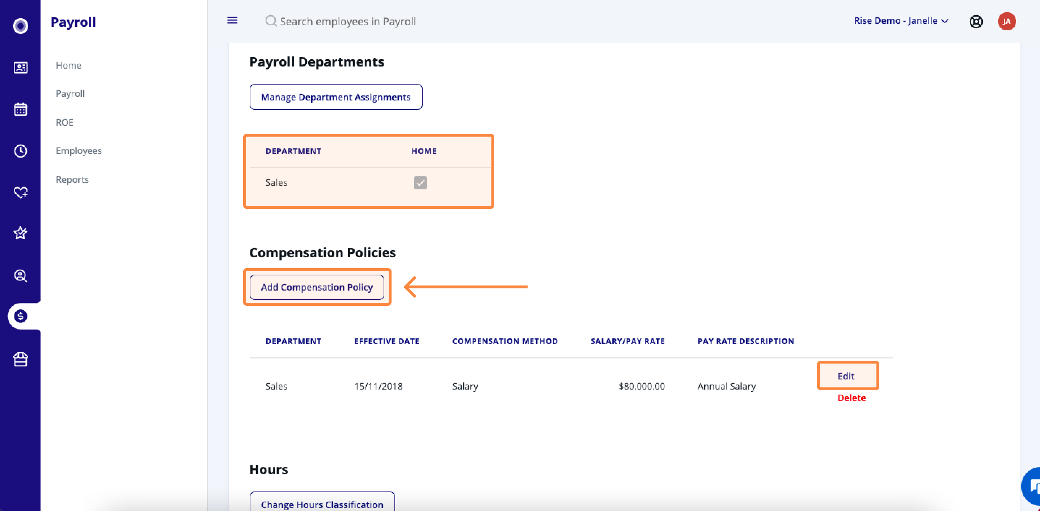This screenshot has width=1040, height=511.
Task: Click the Payroll sidebar heading
Action: [73, 22]
